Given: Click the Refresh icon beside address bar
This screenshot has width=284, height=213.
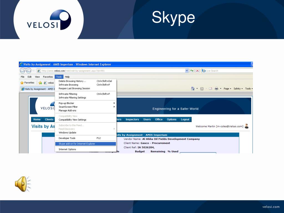Looking at the screenshot, I should pyautogui.click(x=192, y=71).
